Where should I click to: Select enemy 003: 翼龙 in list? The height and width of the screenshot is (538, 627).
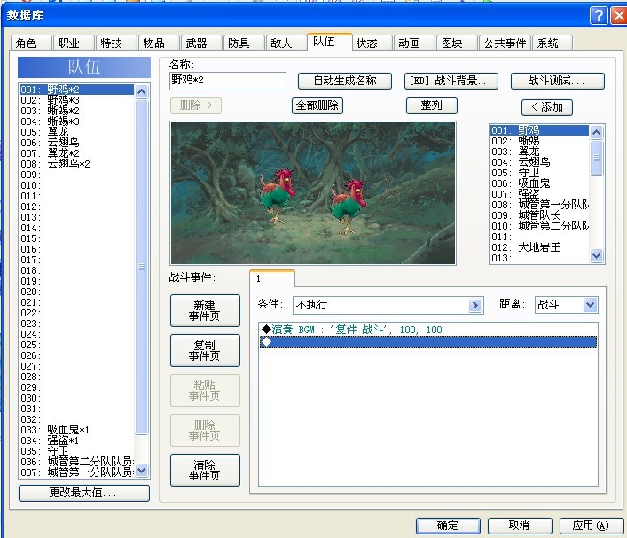539,152
